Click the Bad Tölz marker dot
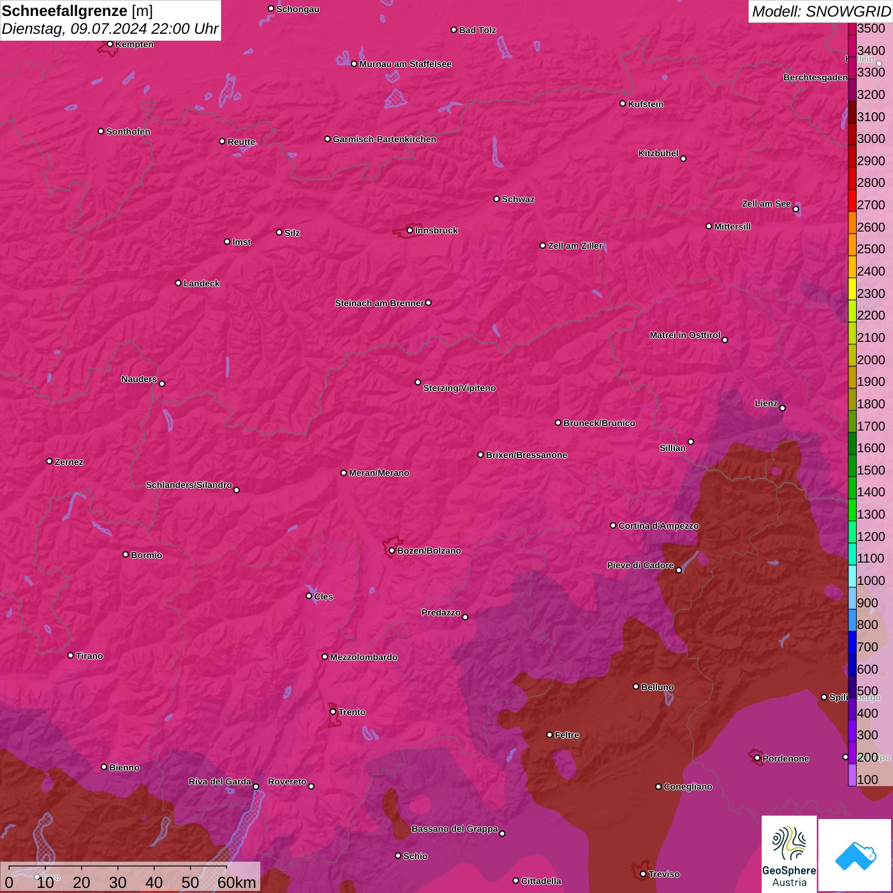 [454, 30]
